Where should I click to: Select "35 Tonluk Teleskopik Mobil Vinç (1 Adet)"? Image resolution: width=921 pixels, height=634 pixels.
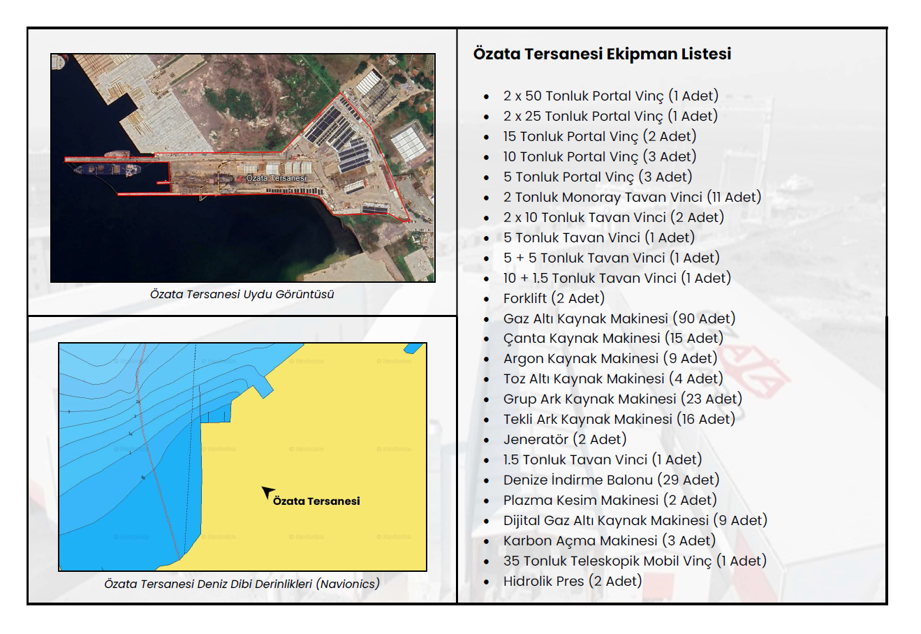[635, 561]
